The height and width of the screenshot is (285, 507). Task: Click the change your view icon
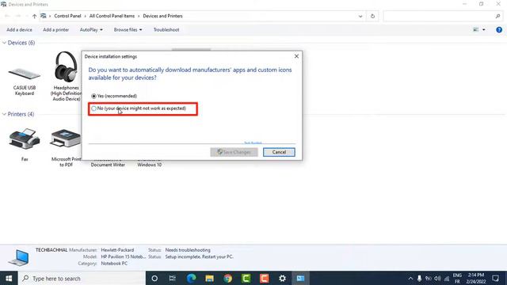pos(475,30)
